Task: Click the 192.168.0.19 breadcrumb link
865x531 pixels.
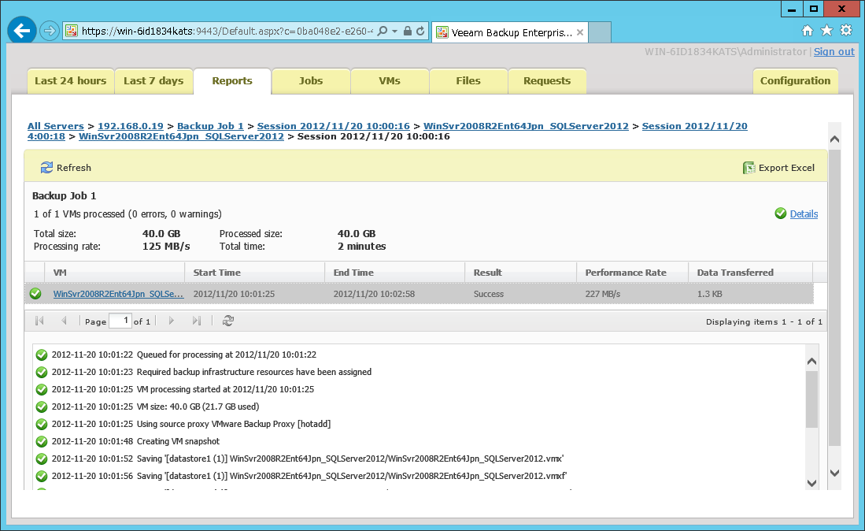Action: tap(131, 126)
